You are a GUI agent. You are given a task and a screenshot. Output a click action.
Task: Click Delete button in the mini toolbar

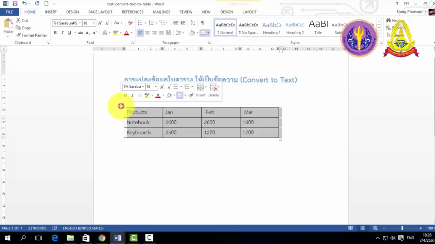click(x=214, y=90)
